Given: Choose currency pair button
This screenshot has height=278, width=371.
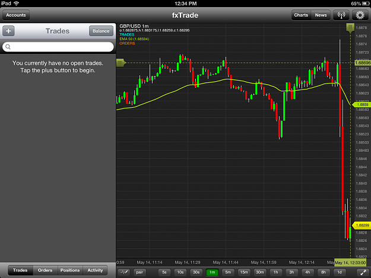Looking at the screenshot, I should pyautogui.click(x=139, y=272).
